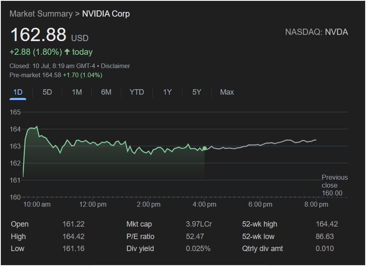Click the 52-wk high value

(327, 224)
